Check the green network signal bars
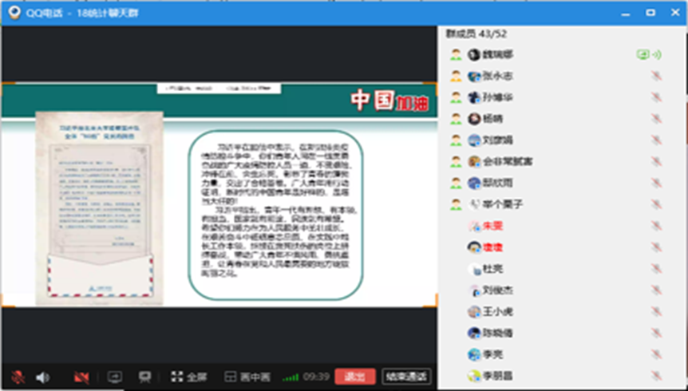 pos(292,377)
